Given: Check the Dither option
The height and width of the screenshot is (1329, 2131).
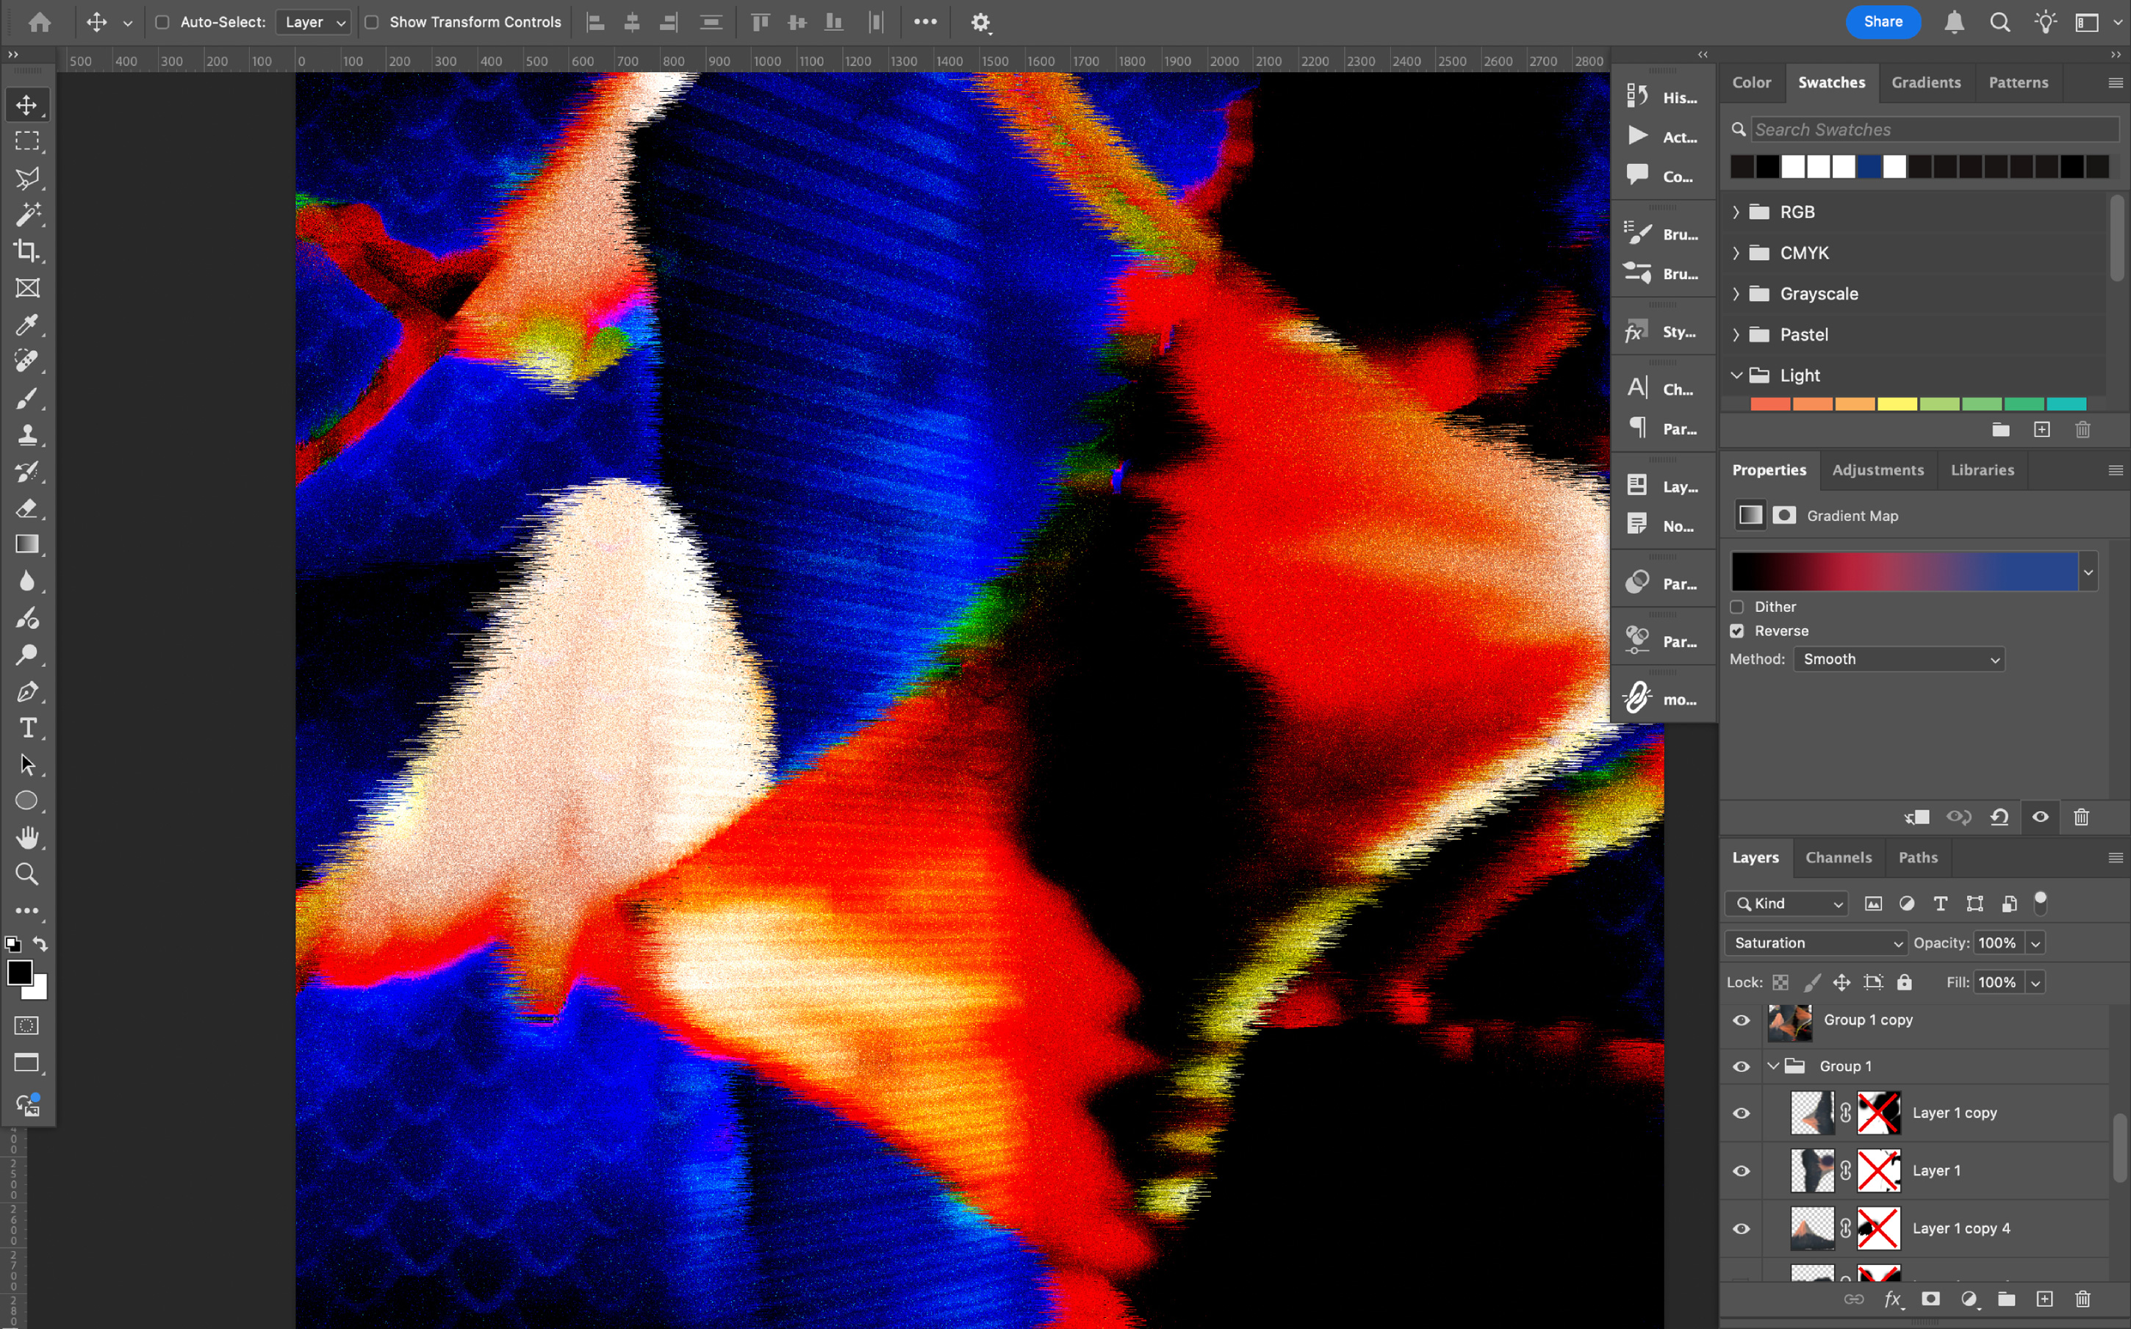Looking at the screenshot, I should pyautogui.click(x=1737, y=607).
